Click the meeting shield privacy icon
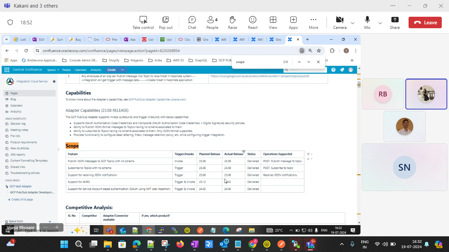The height and width of the screenshot is (252, 449). tap(10, 23)
